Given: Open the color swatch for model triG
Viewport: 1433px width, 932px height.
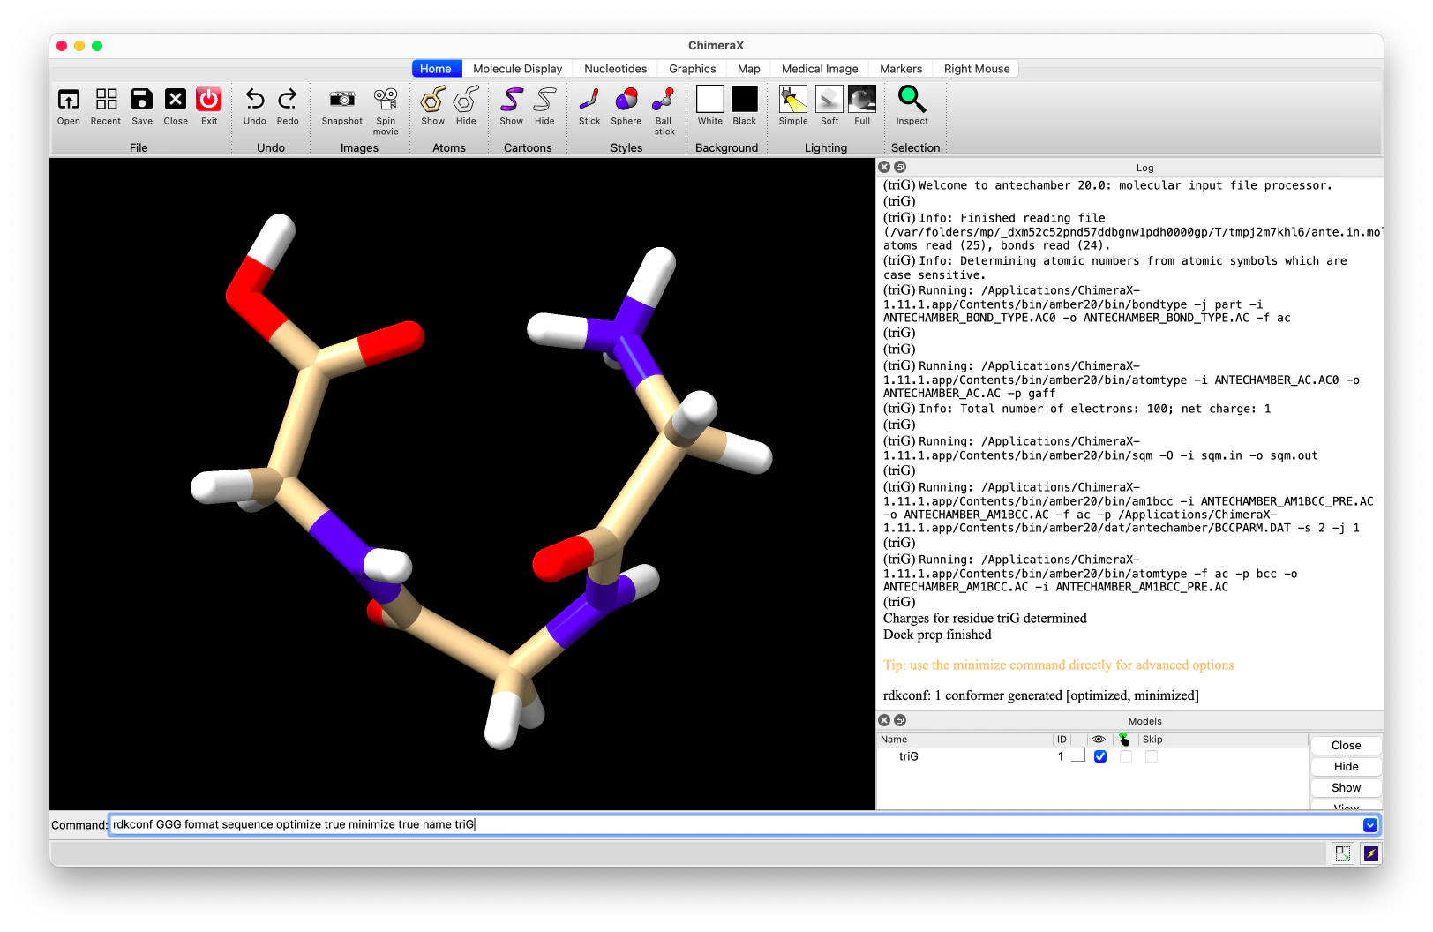Looking at the screenshot, I should (1078, 756).
